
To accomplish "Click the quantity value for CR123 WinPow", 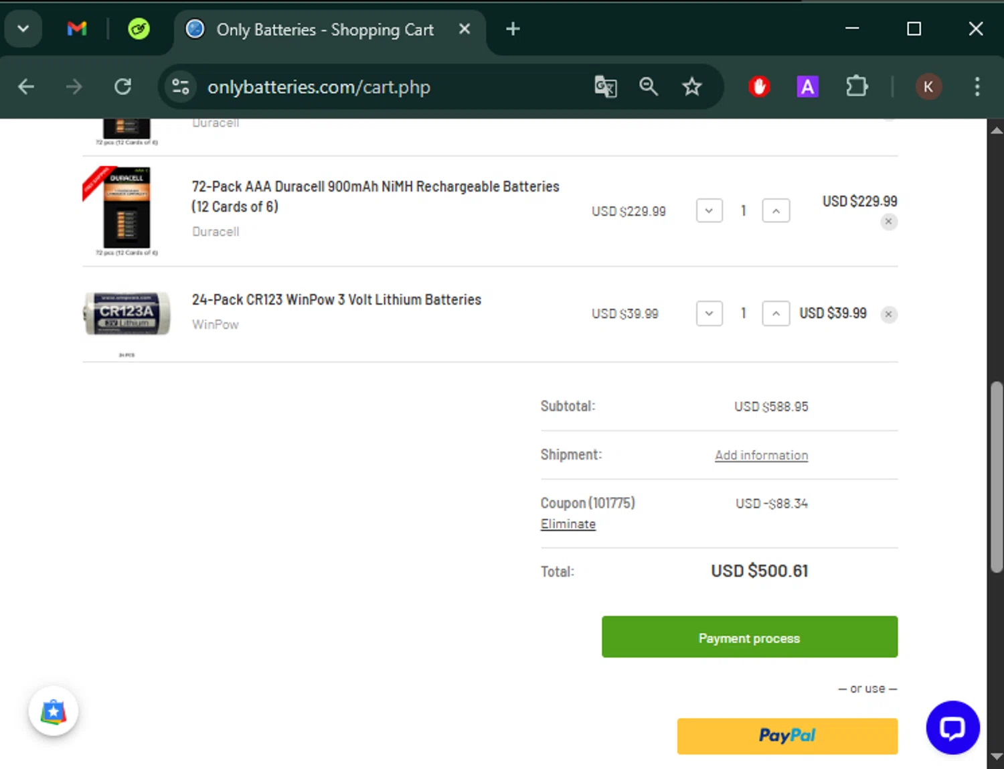I will [x=743, y=313].
